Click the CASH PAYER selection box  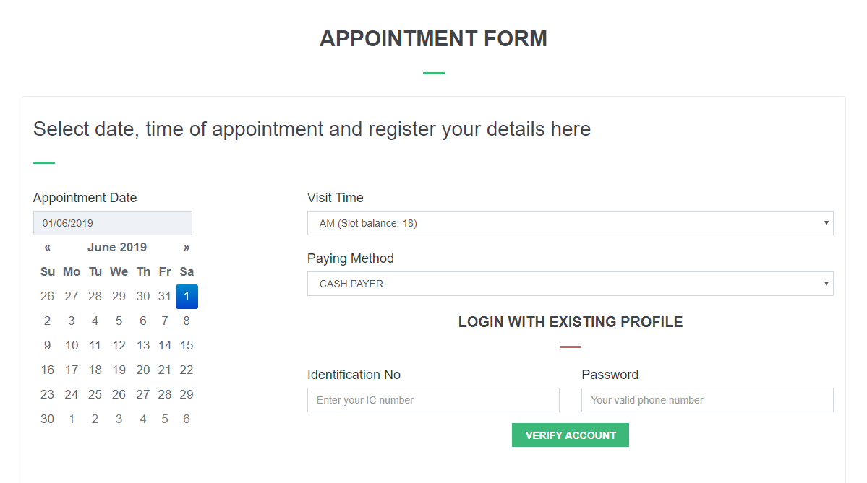pyautogui.click(x=571, y=284)
